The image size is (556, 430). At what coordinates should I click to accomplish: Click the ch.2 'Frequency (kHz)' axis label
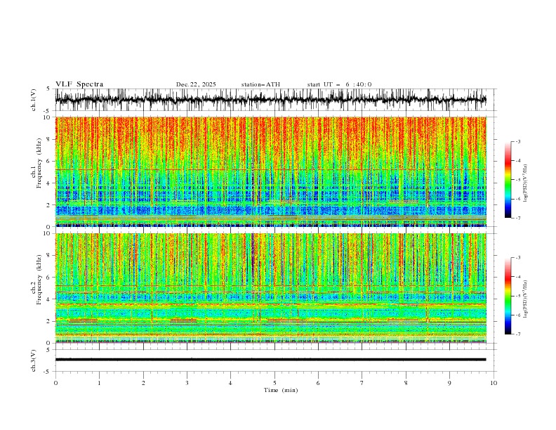tap(39, 280)
